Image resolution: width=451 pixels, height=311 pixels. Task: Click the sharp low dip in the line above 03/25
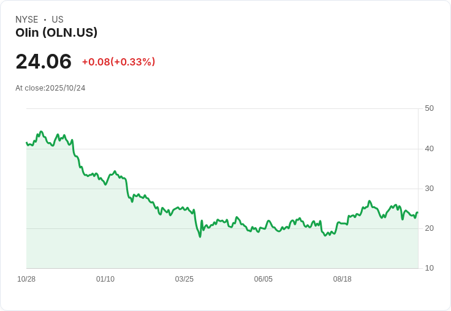tap(200, 236)
